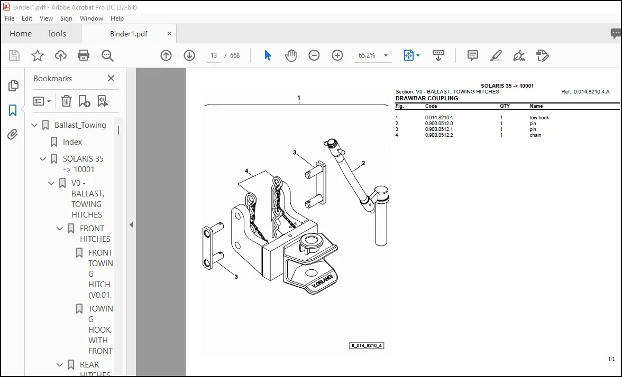Open fit page options dropdown arrow
Screen dimensions: 622x377
tap(418, 55)
